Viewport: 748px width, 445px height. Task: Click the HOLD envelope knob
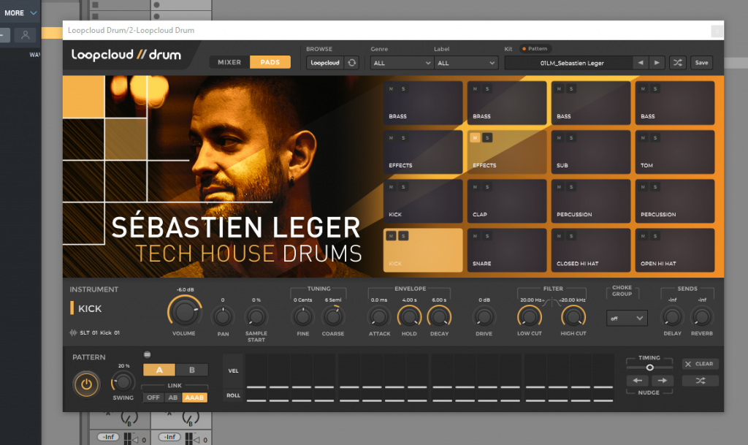(x=409, y=316)
